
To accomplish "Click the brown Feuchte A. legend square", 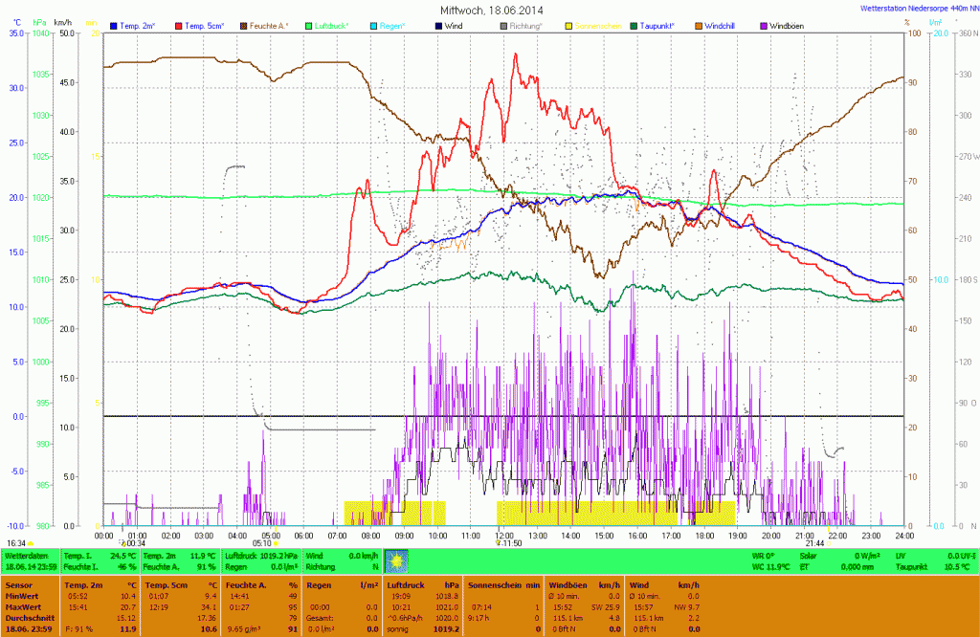I will 244,25.
